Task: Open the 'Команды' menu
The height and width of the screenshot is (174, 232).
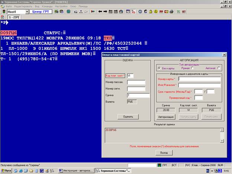Action: (x=47, y=6)
